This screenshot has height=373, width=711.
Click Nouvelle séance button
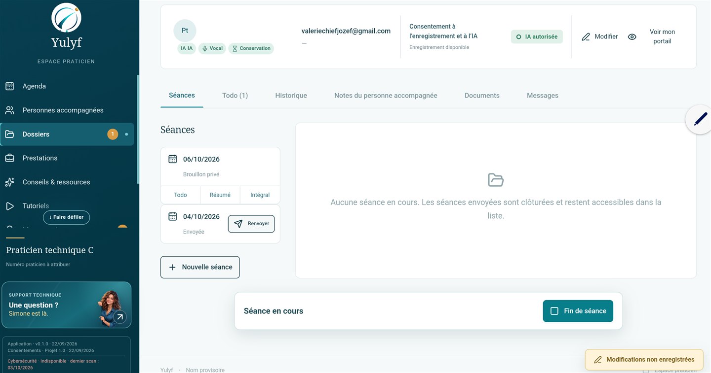(x=200, y=267)
